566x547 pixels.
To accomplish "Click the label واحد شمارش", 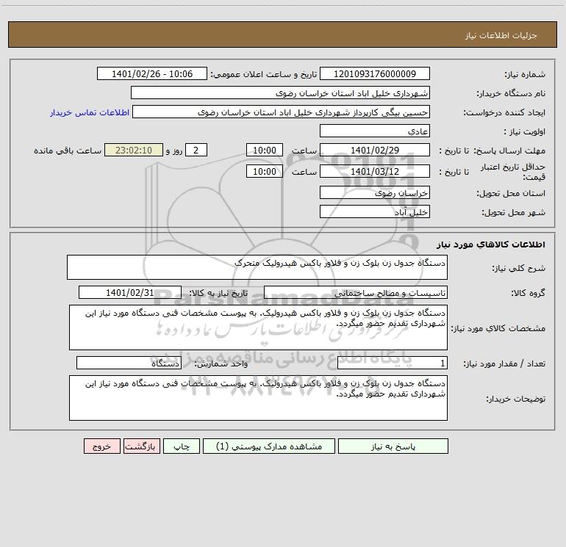I will click(x=221, y=363).
